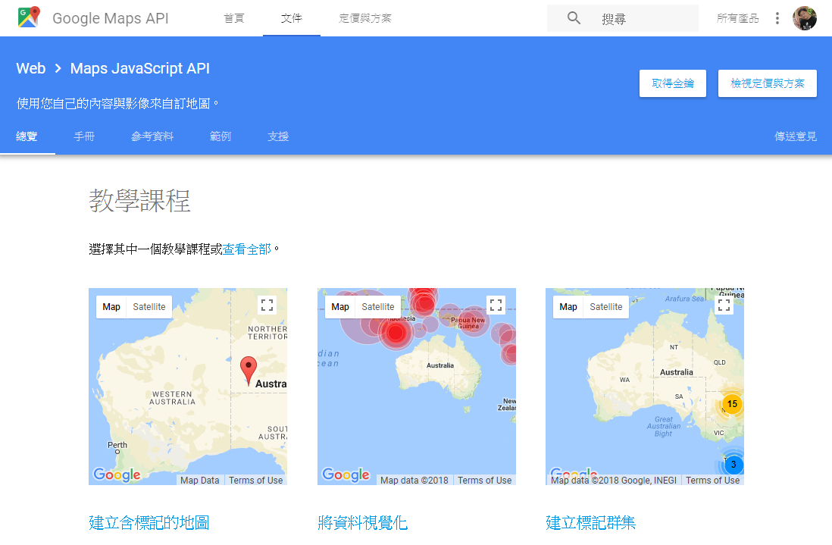Click the 教學課程 heading

[x=139, y=201]
